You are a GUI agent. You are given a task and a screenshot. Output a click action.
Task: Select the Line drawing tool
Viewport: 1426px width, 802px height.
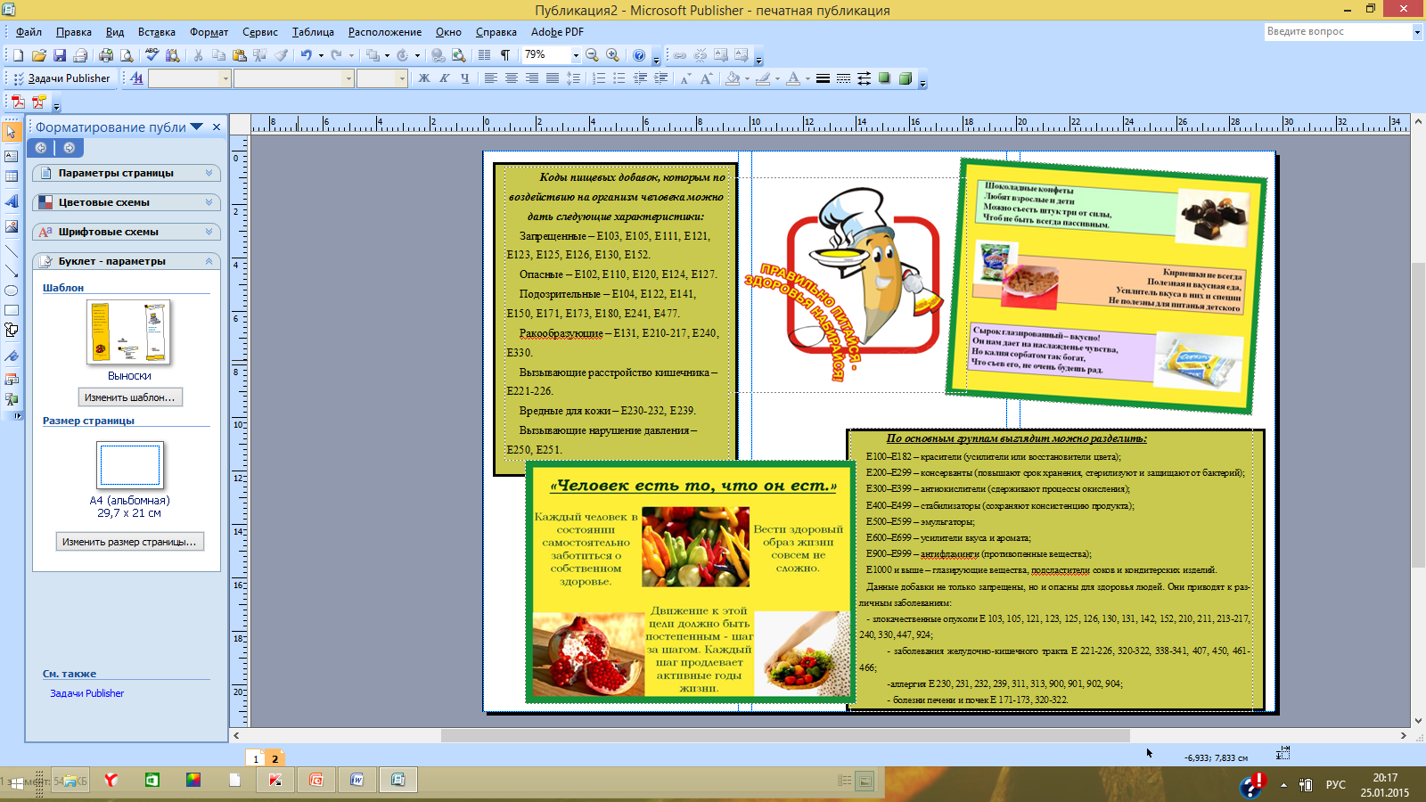12,251
